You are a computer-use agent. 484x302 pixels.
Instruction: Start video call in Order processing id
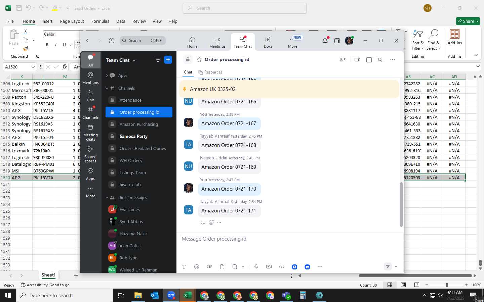pos(357,60)
